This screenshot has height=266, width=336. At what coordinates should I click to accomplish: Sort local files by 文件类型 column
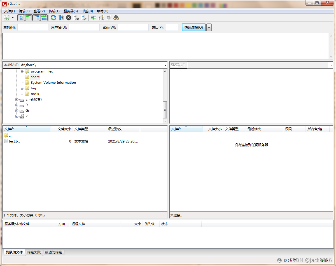click(x=90, y=129)
